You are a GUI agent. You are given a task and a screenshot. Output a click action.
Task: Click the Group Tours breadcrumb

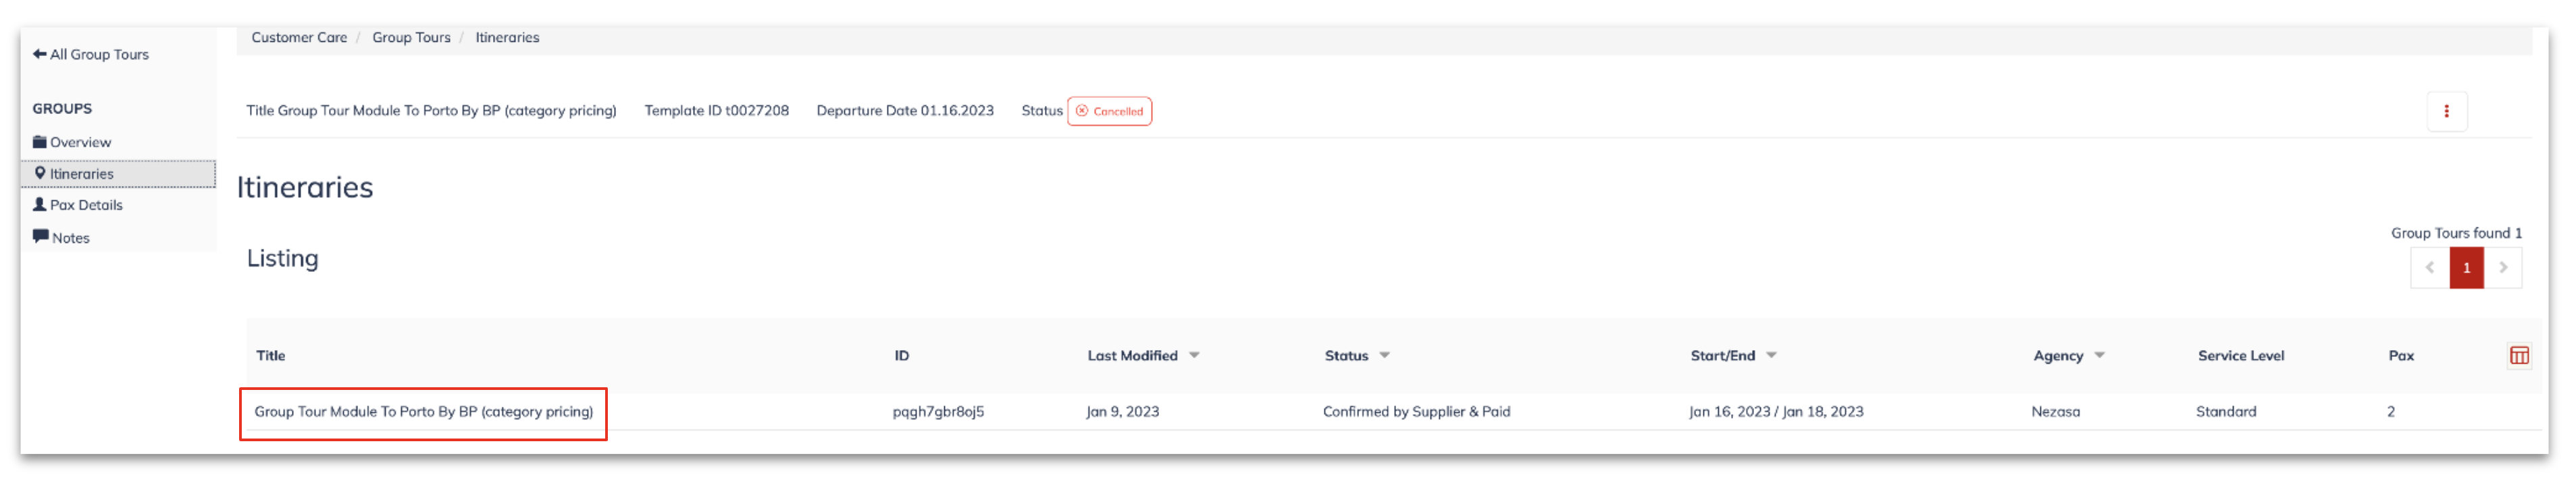coord(411,37)
